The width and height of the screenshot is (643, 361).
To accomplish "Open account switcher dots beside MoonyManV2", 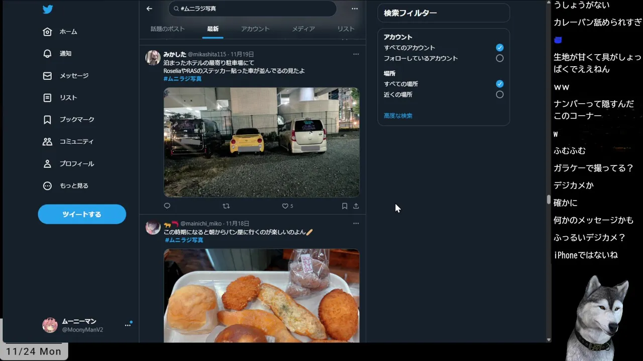I will [x=128, y=325].
